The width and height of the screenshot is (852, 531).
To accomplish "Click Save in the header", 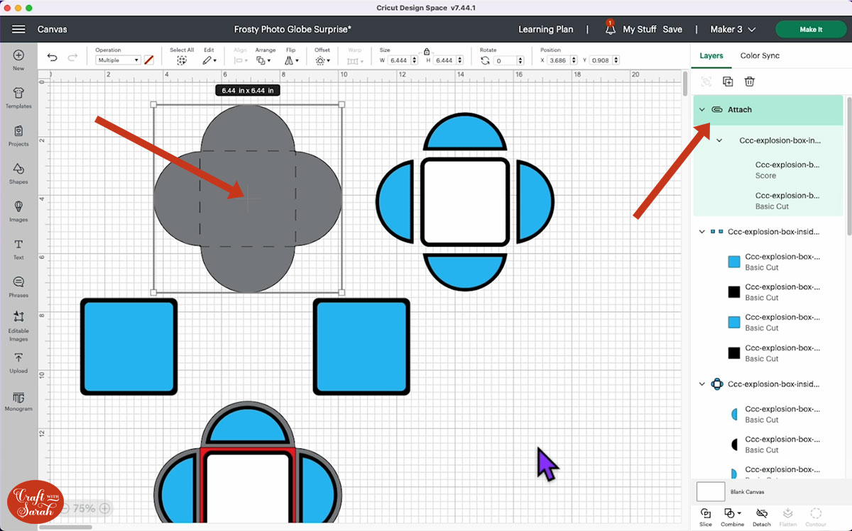I will 672,29.
